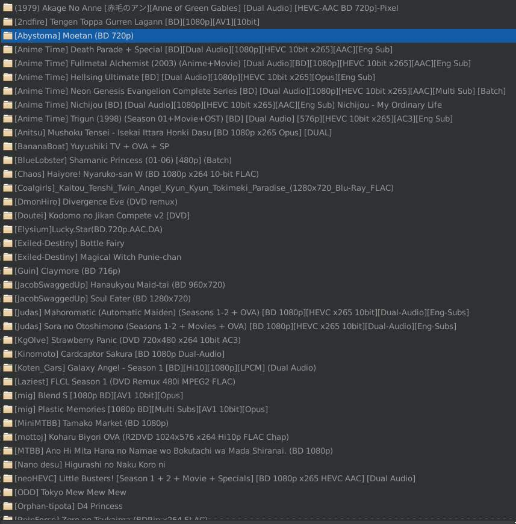Select '[Koten_Gars] Galaxy Angel - Season 1' text
The image size is (516, 524).
click(165, 368)
